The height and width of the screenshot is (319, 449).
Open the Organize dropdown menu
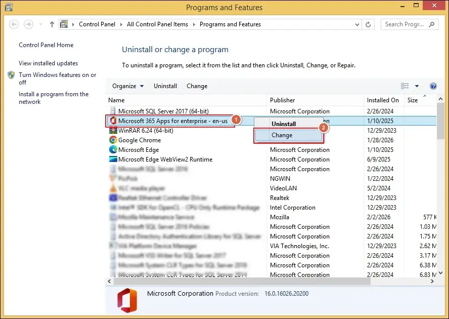click(127, 86)
